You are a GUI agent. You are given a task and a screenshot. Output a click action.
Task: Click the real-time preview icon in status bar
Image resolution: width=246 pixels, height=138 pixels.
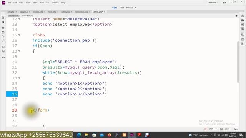click(236, 129)
